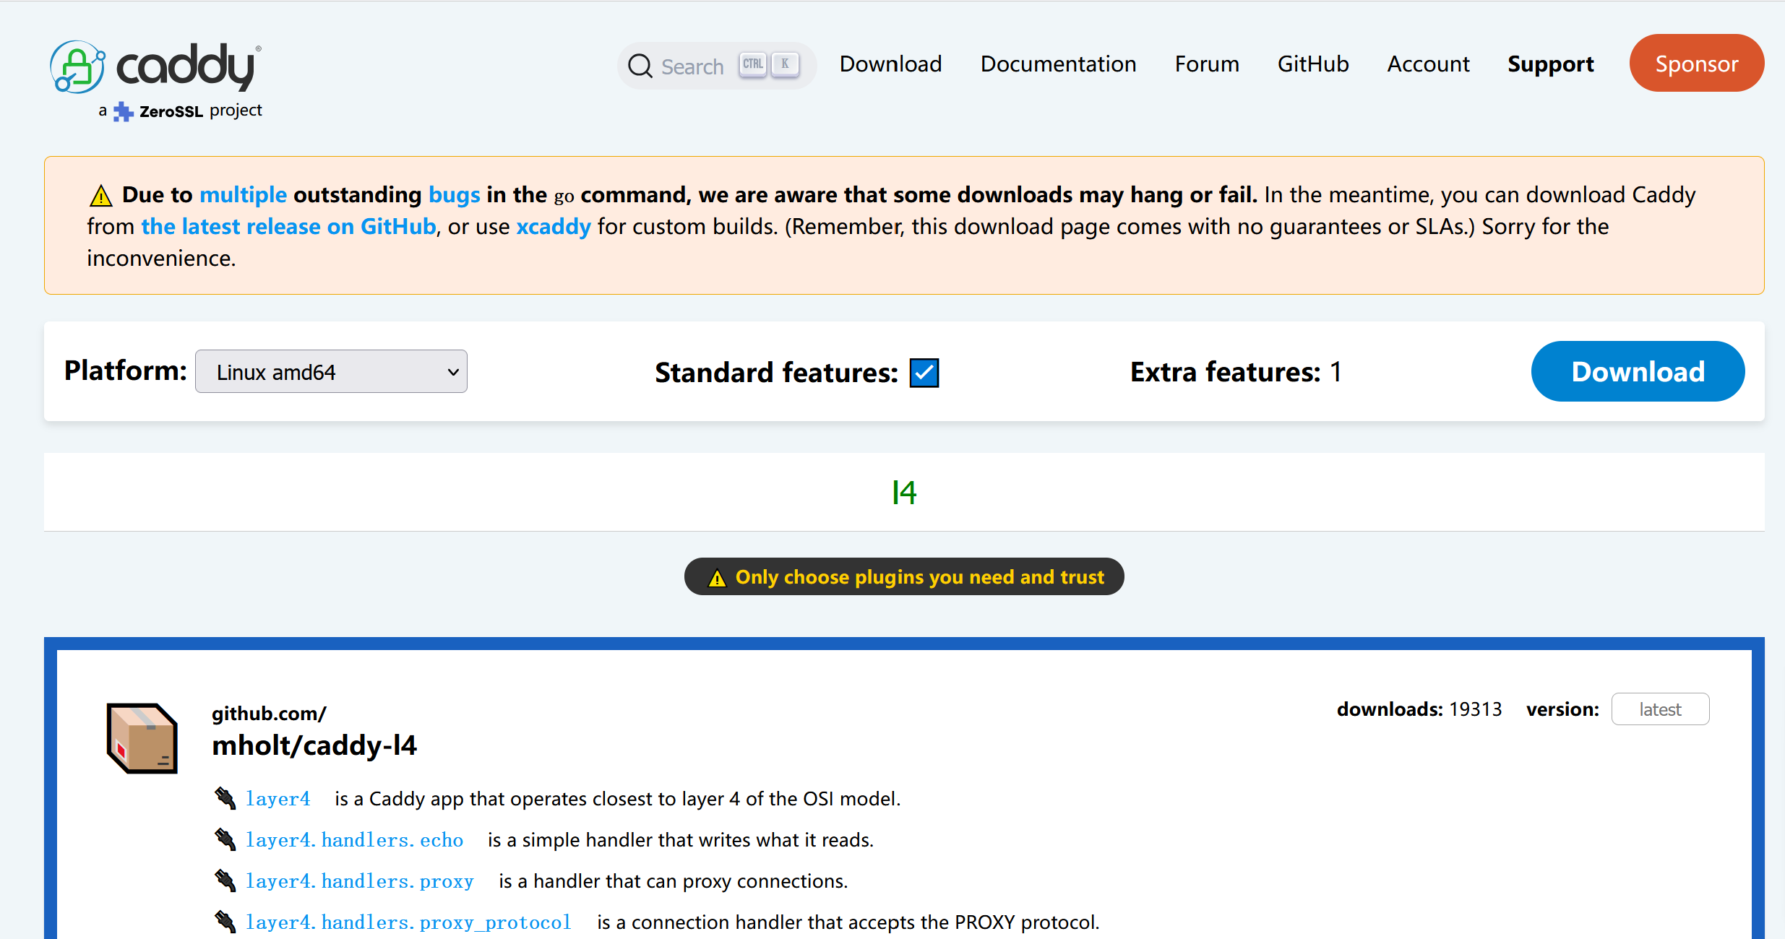Screen dimensions: 1785x939
Task: Click the version latest input field
Action: (1659, 709)
